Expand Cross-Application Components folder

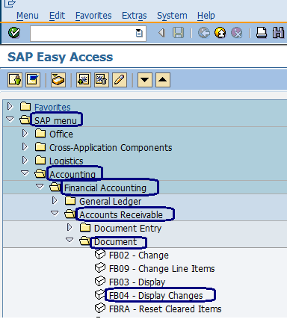click(25, 146)
